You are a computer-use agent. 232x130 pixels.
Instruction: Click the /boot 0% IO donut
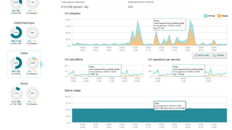32,93
